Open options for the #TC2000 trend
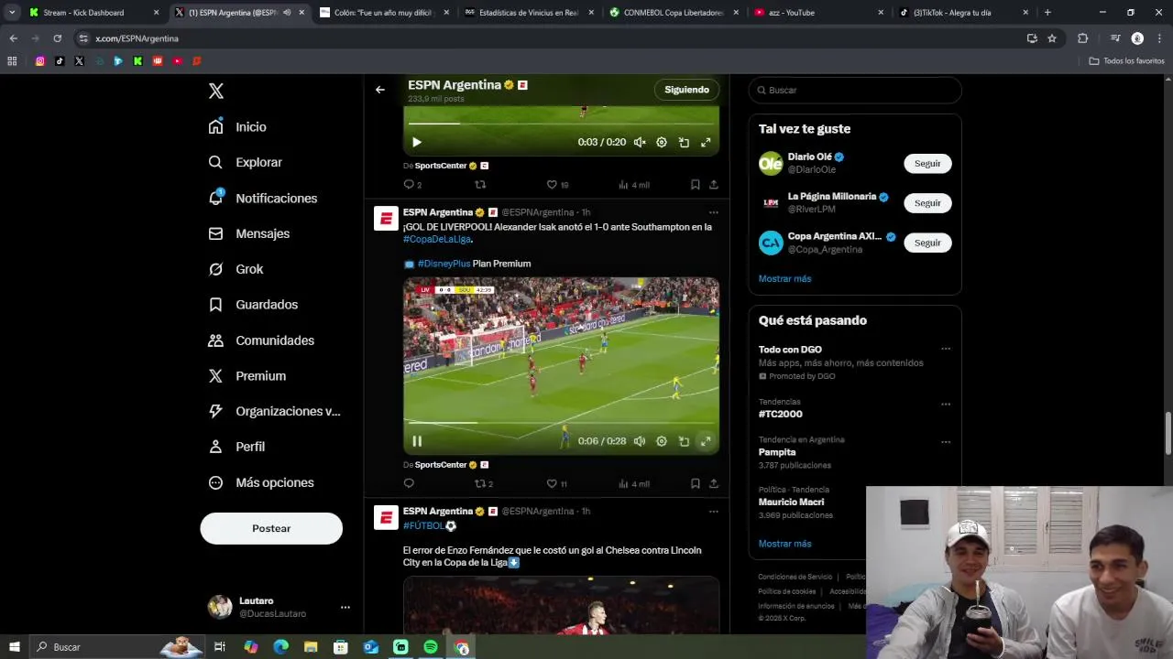The height and width of the screenshot is (659, 1173). coord(946,405)
